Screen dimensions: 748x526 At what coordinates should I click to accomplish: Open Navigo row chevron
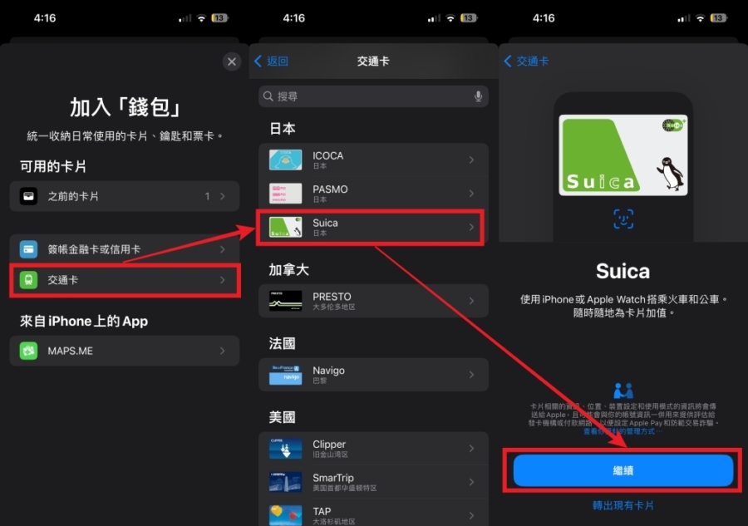pyautogui.click(x=471, y=375)
